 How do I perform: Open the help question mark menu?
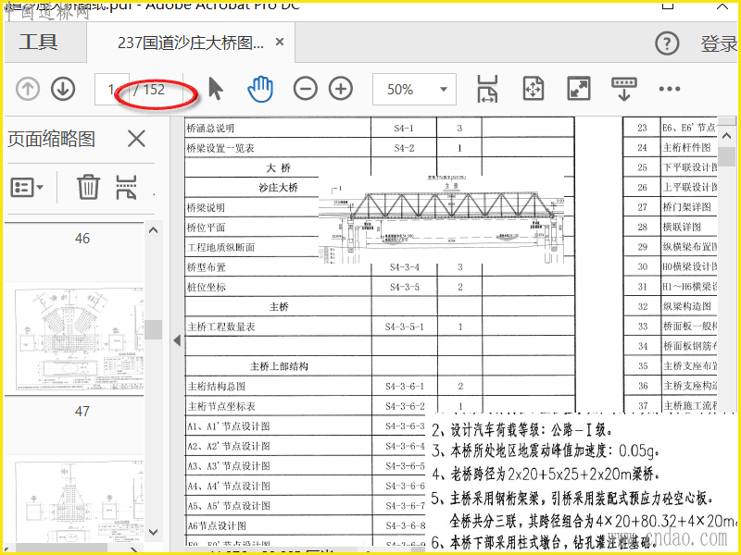[x=667, y=43]
